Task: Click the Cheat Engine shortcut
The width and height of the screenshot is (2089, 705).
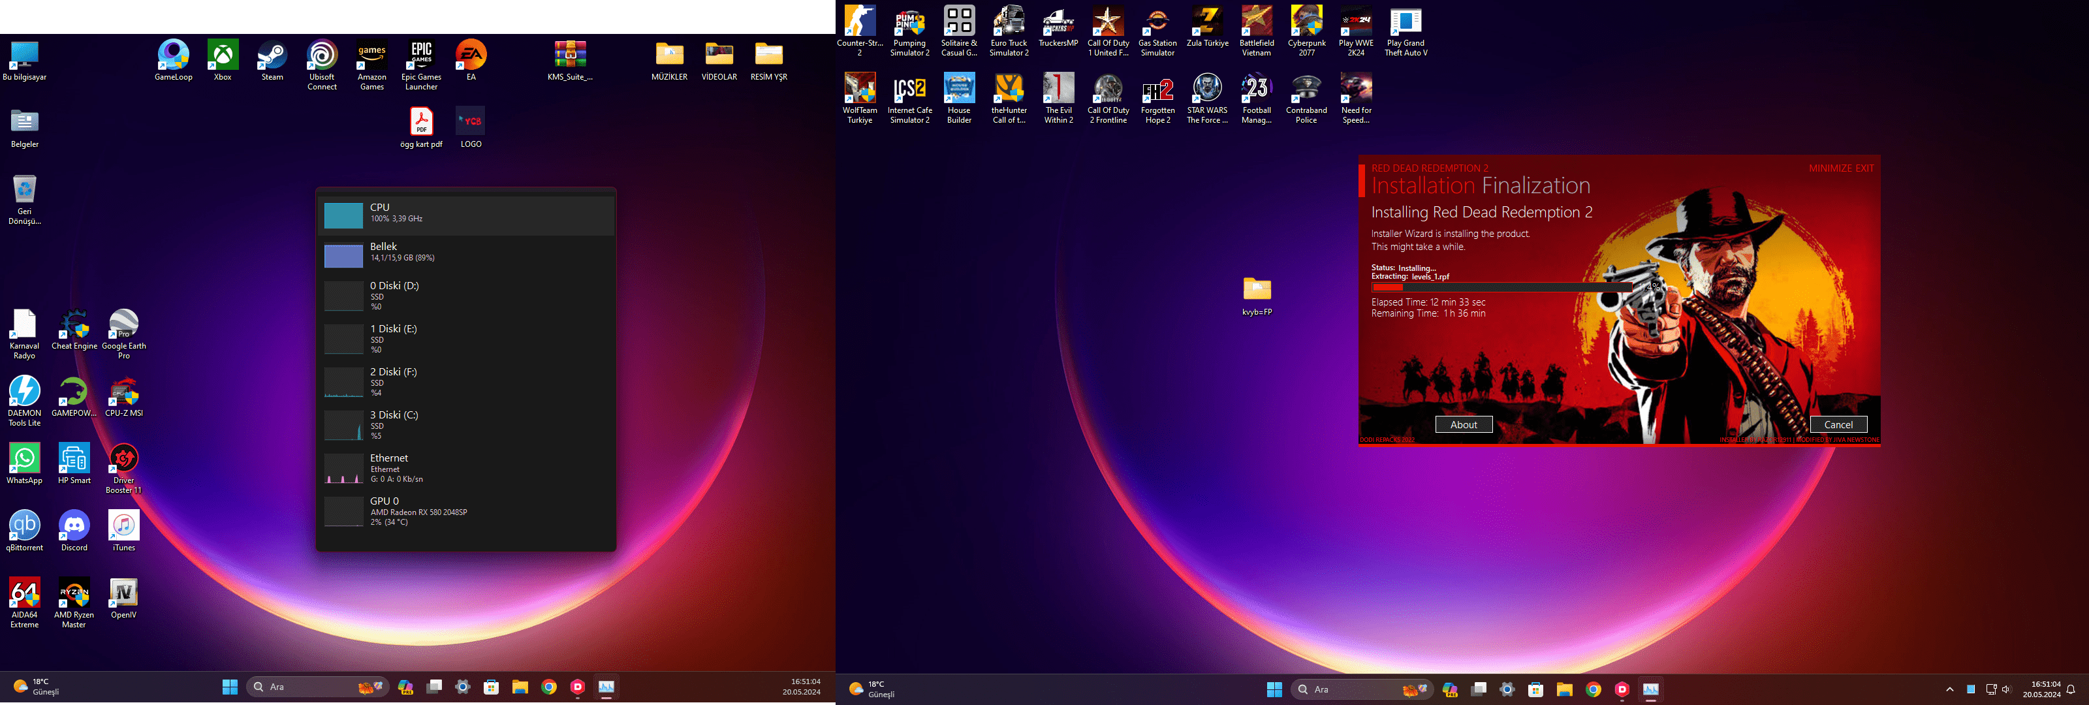Action: (74, 330)
